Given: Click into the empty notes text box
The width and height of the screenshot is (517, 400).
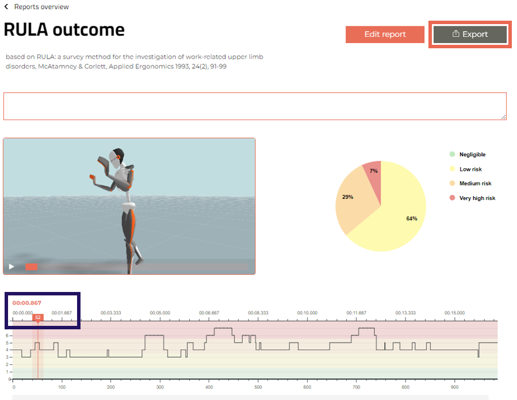Looking at the screenshot, I should point(255,106).
